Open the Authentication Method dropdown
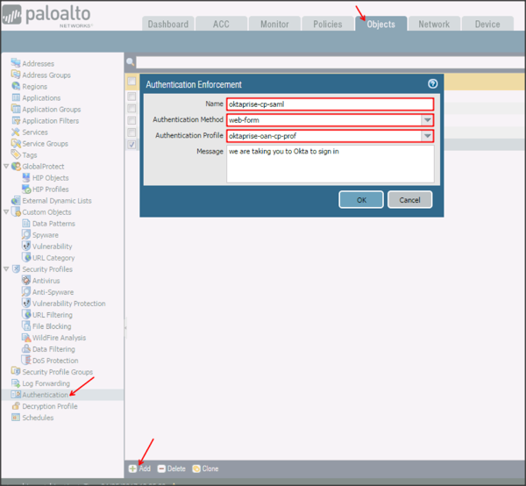 427,120
